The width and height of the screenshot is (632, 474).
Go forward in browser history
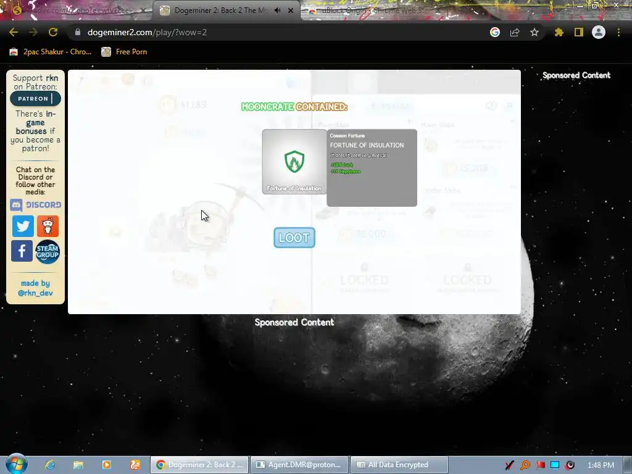click(33, 32)
